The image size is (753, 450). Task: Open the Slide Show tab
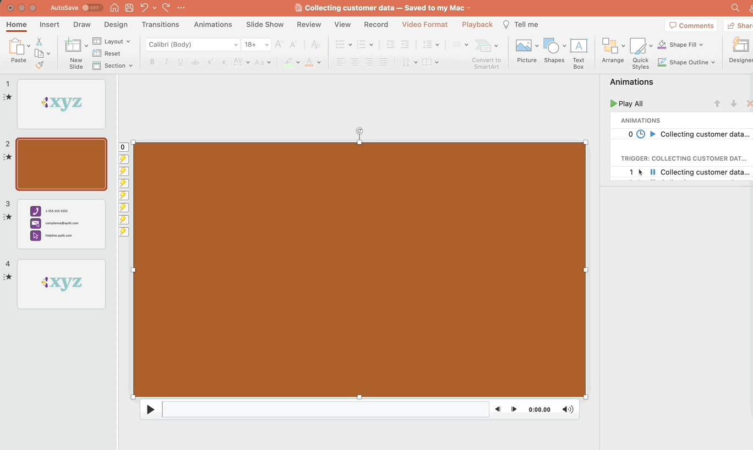[265, 24]
